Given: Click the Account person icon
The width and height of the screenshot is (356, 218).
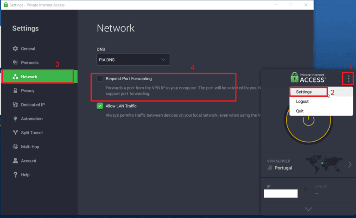Looking at the screenshot, I should click(x=15, y=161).
